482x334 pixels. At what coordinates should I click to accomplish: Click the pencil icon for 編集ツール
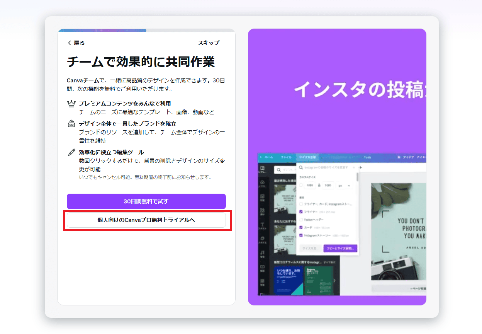tap(71, 152)
